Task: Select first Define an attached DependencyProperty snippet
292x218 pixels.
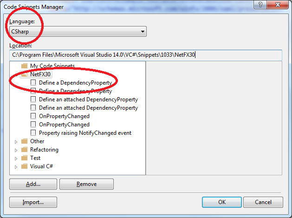Action: [x=88, y=99]
